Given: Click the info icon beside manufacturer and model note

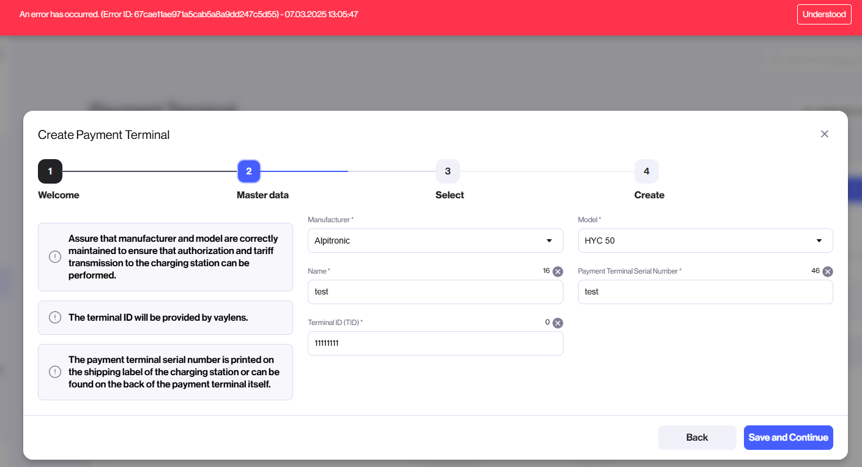Looking at the screenshot, I should click(x=55, y=256).
